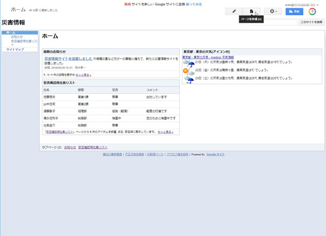The height and width of the screenshot is (236, 326).
Task: Open 安否確認用社員リスト in the subpages row
Action: 93,147
